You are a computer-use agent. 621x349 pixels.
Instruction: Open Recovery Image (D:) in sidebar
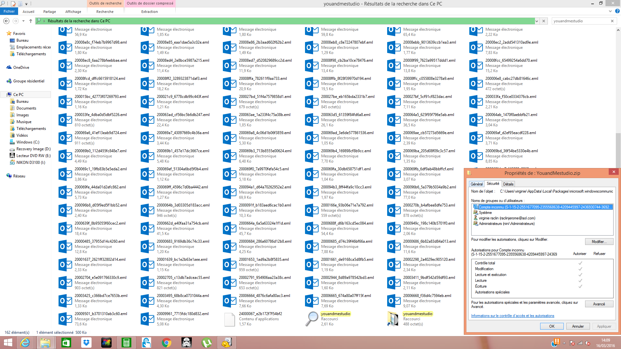pos(33,149)
